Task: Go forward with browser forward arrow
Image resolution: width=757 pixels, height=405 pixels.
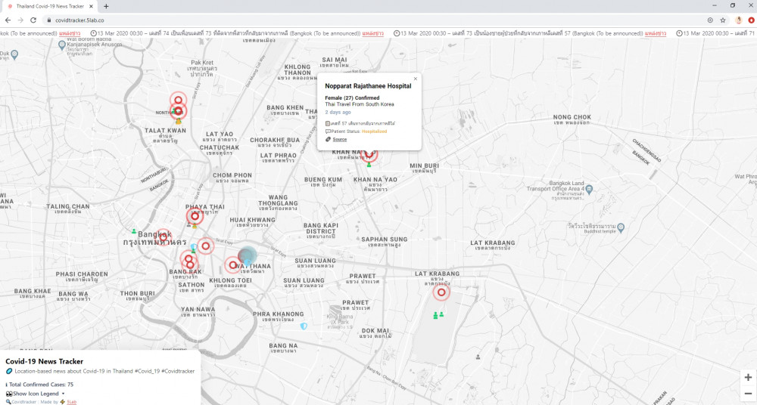Action: [20, 20]
